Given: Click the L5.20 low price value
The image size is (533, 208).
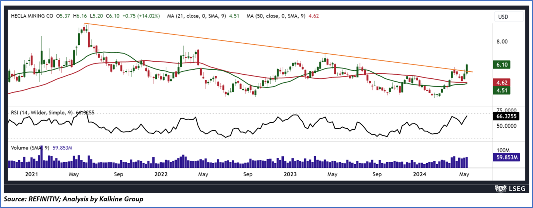Looking at the screenshot, I should tap(97, 16).
